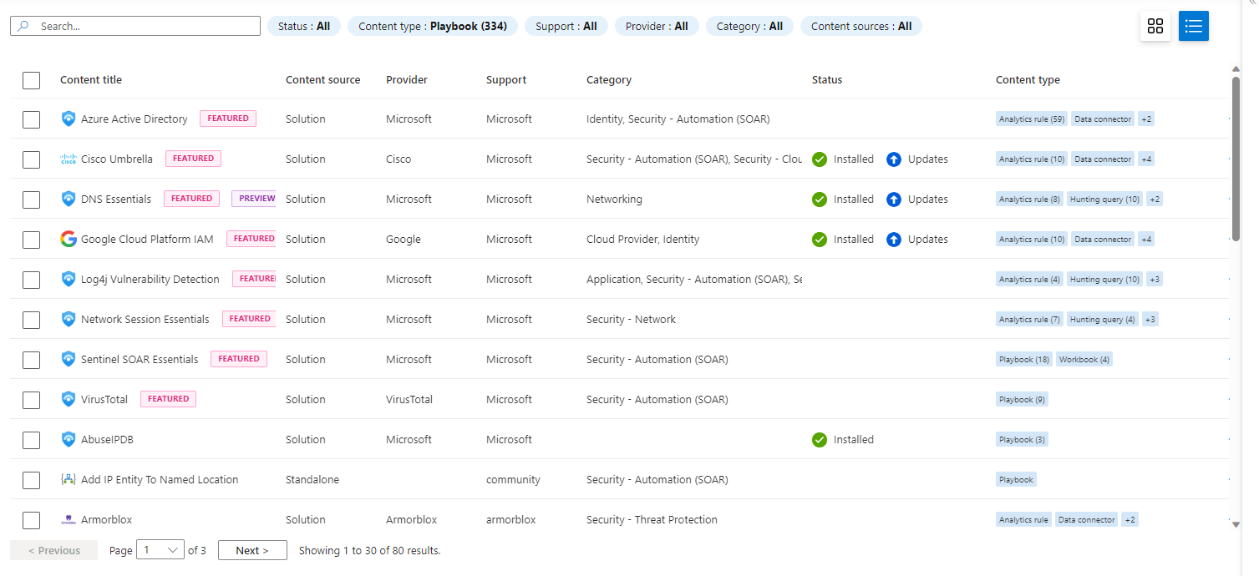Open the Category filter dropdown
The height and width of the screenshot is (576, 1259).
pyautogui.click(x=749, y=26)
